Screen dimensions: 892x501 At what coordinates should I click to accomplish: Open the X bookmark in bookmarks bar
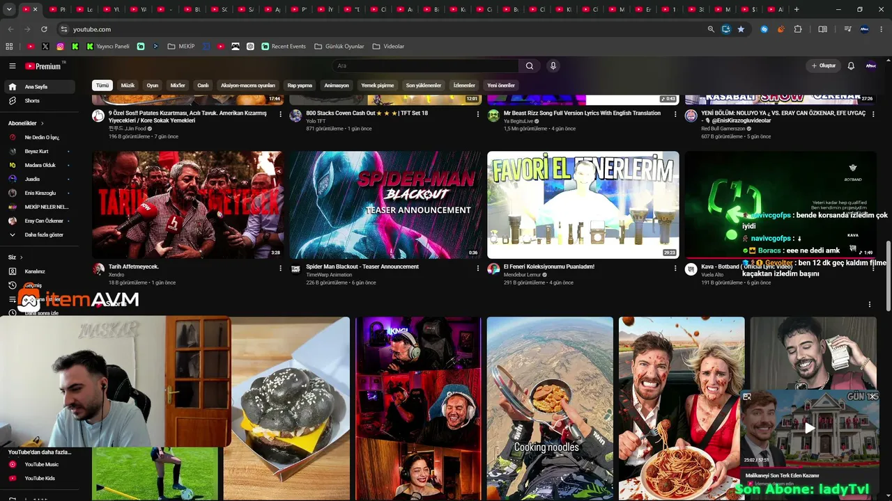pos(45,47)
